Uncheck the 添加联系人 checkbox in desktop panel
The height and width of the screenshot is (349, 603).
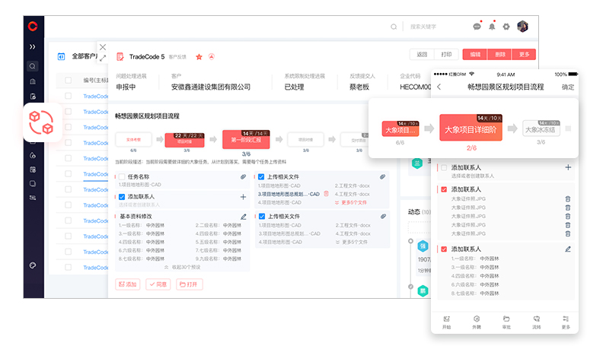[121, 196]
